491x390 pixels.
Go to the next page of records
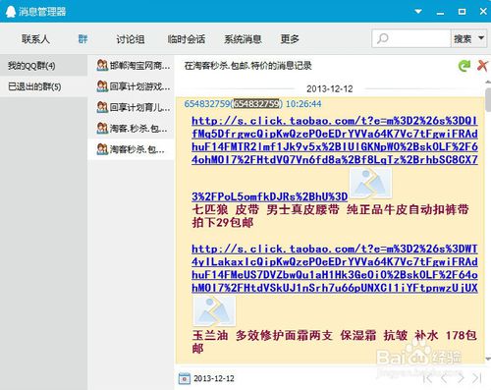click(x=461, y=378)
